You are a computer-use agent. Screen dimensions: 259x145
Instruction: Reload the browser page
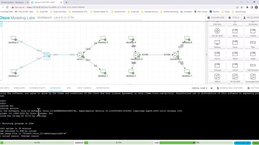tap(7, 7)
